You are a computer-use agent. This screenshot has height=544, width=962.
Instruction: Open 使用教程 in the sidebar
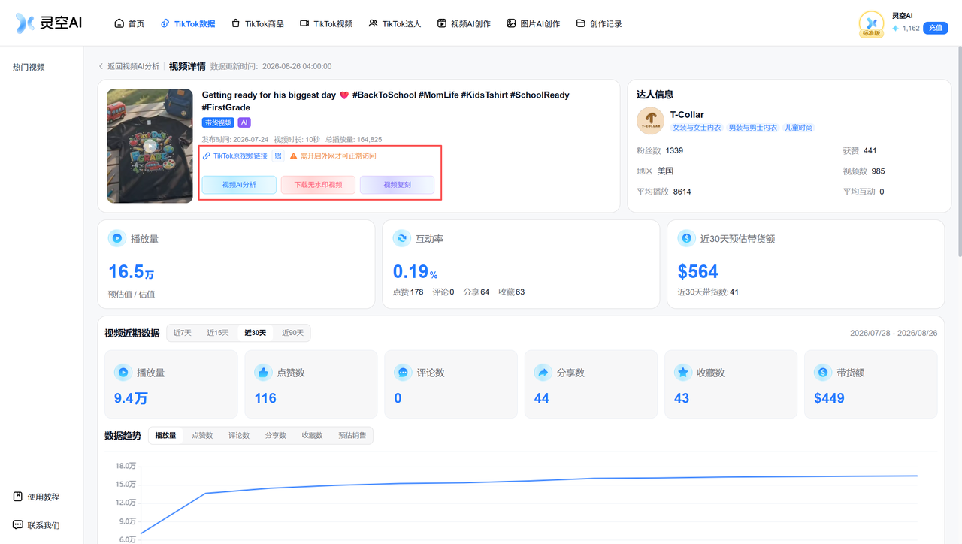point(36,497)
